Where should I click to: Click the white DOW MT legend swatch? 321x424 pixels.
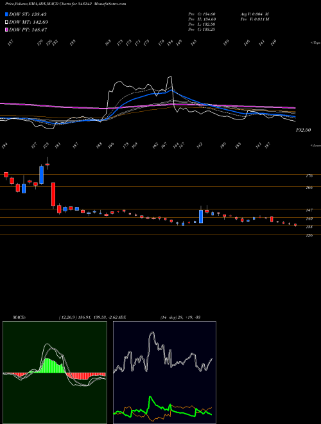coord(6,22)
